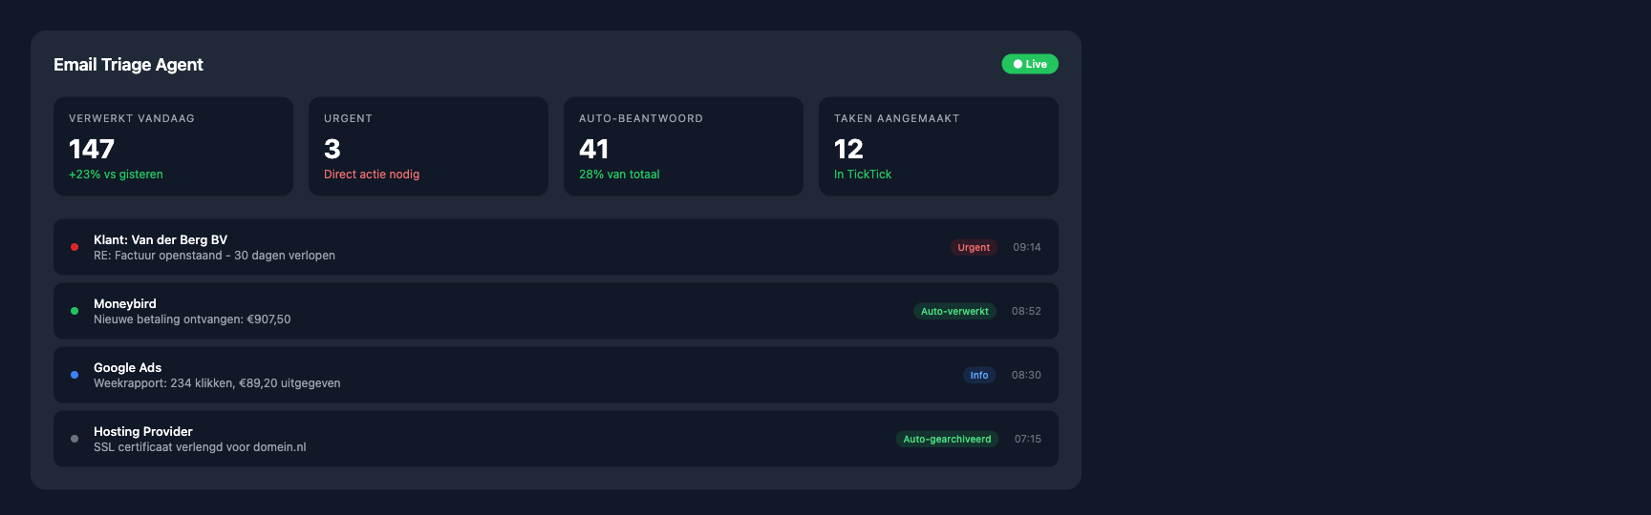Viewport: 1651px width, 515px height.
Task: Select the Auto-beantwoord stat card
Action: pos(683,146)
